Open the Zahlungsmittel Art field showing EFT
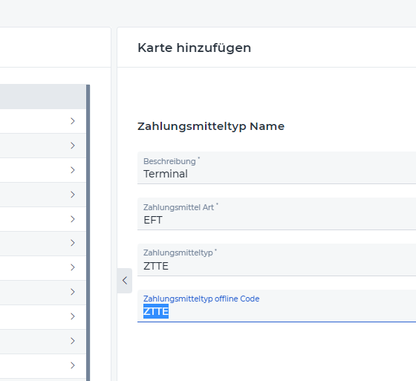 pyautogui.click(x=276, y=214)
